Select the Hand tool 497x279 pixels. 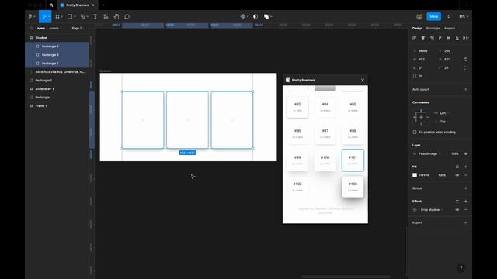(116, 16)
